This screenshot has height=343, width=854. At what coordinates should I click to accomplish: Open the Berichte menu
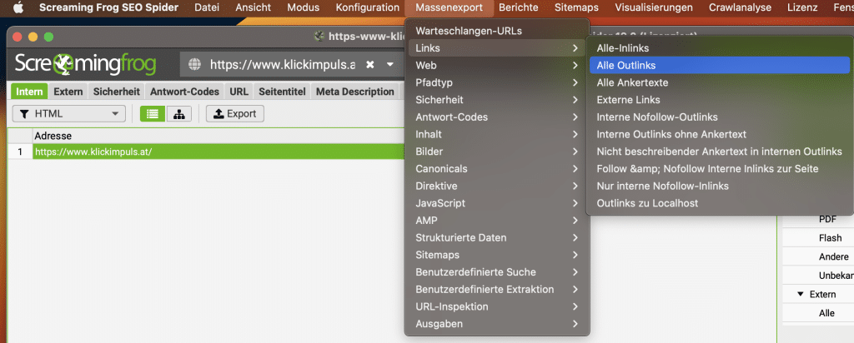518,7
